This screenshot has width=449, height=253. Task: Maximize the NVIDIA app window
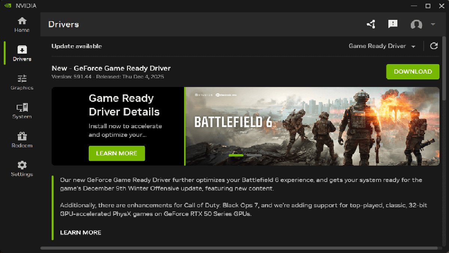[x=428, y=6]
